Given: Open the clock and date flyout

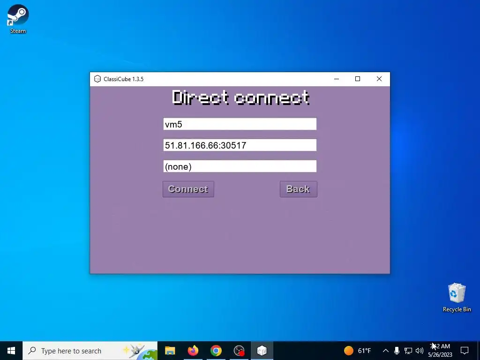Looking at the screenshot, I should pyautogui.click(x=440, y=351).
